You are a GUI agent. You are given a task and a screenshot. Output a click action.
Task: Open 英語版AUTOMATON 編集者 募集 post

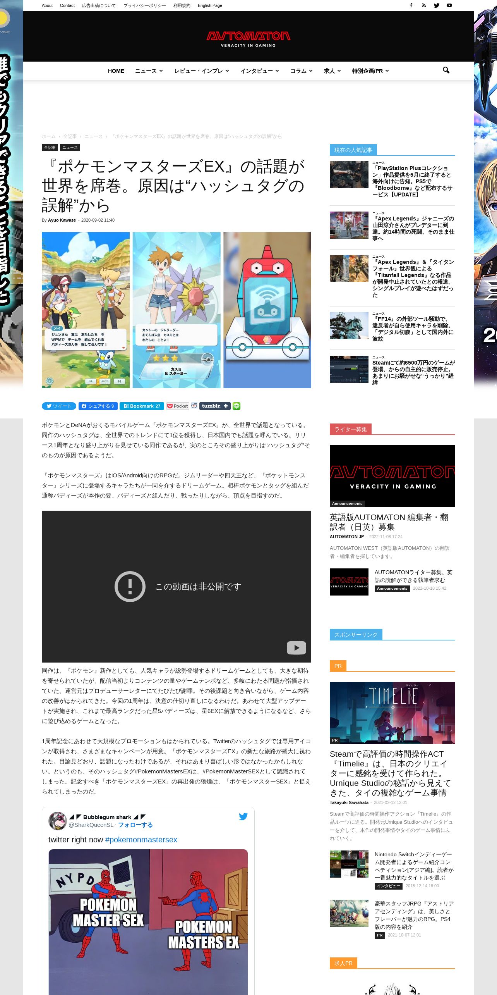tap(389, 522)
